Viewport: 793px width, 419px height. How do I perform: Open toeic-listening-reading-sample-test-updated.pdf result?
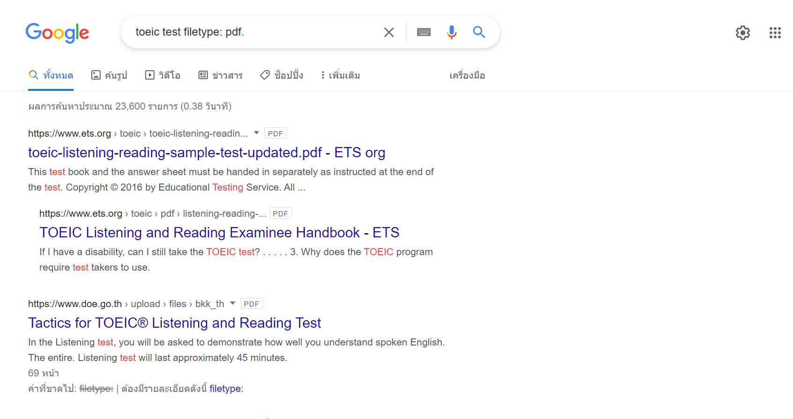pyautogui.click(x=206, y=153)
